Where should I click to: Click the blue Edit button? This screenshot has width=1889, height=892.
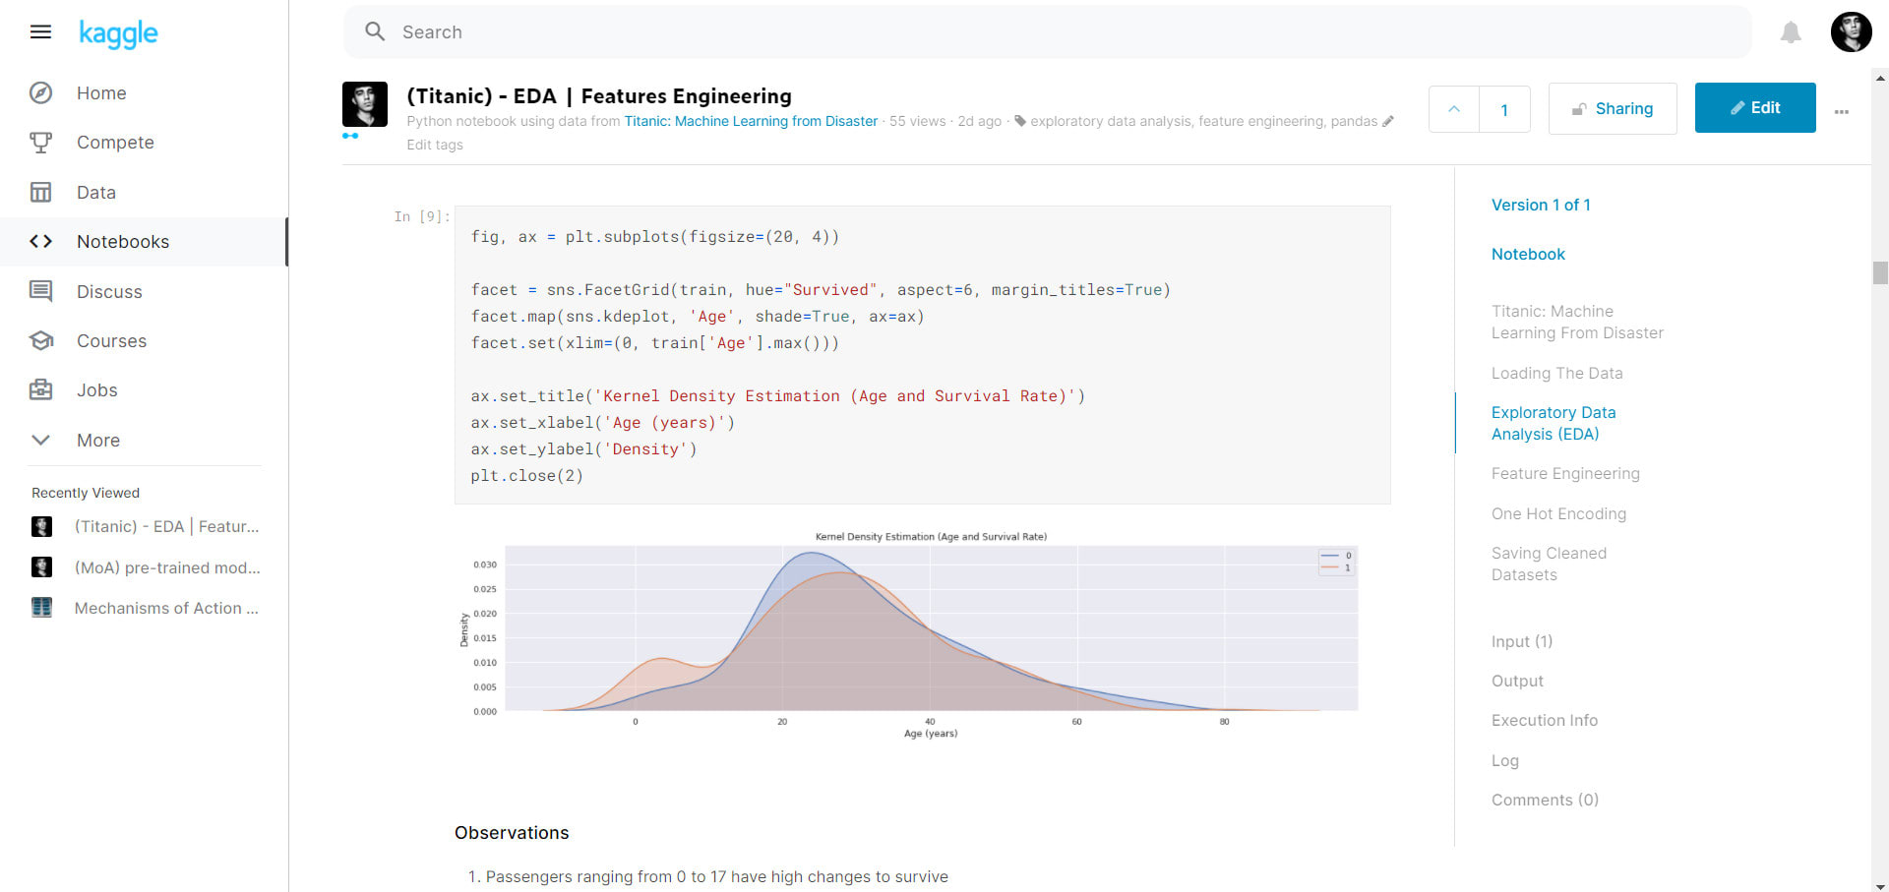point(1754,108)
